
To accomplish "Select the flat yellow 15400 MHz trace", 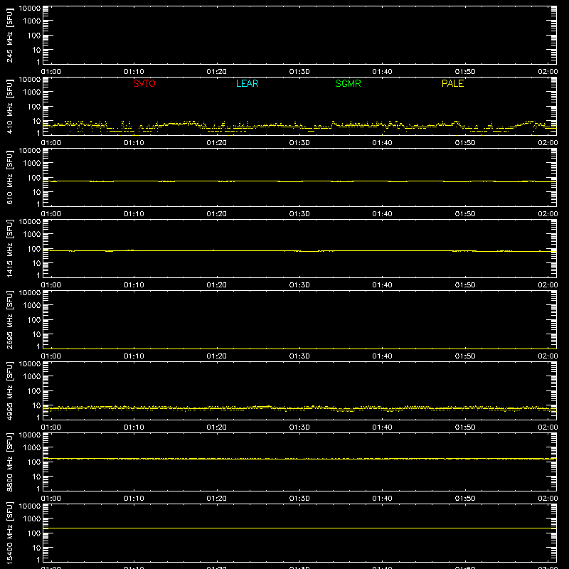I will point(299,528).
